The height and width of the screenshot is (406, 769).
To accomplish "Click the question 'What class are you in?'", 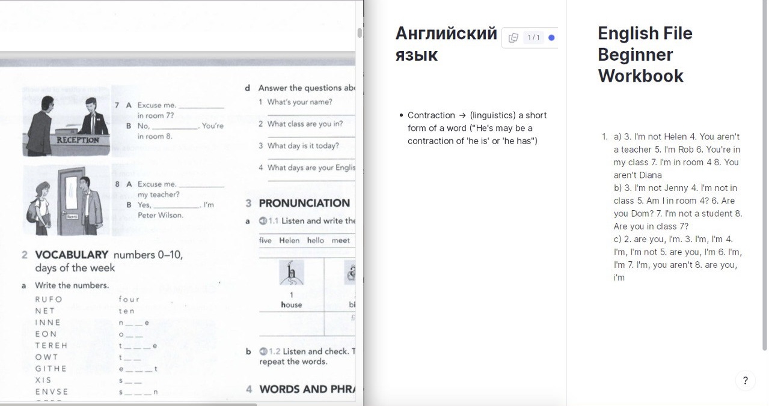I will point(305,124).
